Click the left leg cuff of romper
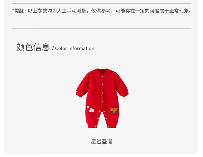 point(92,125)
